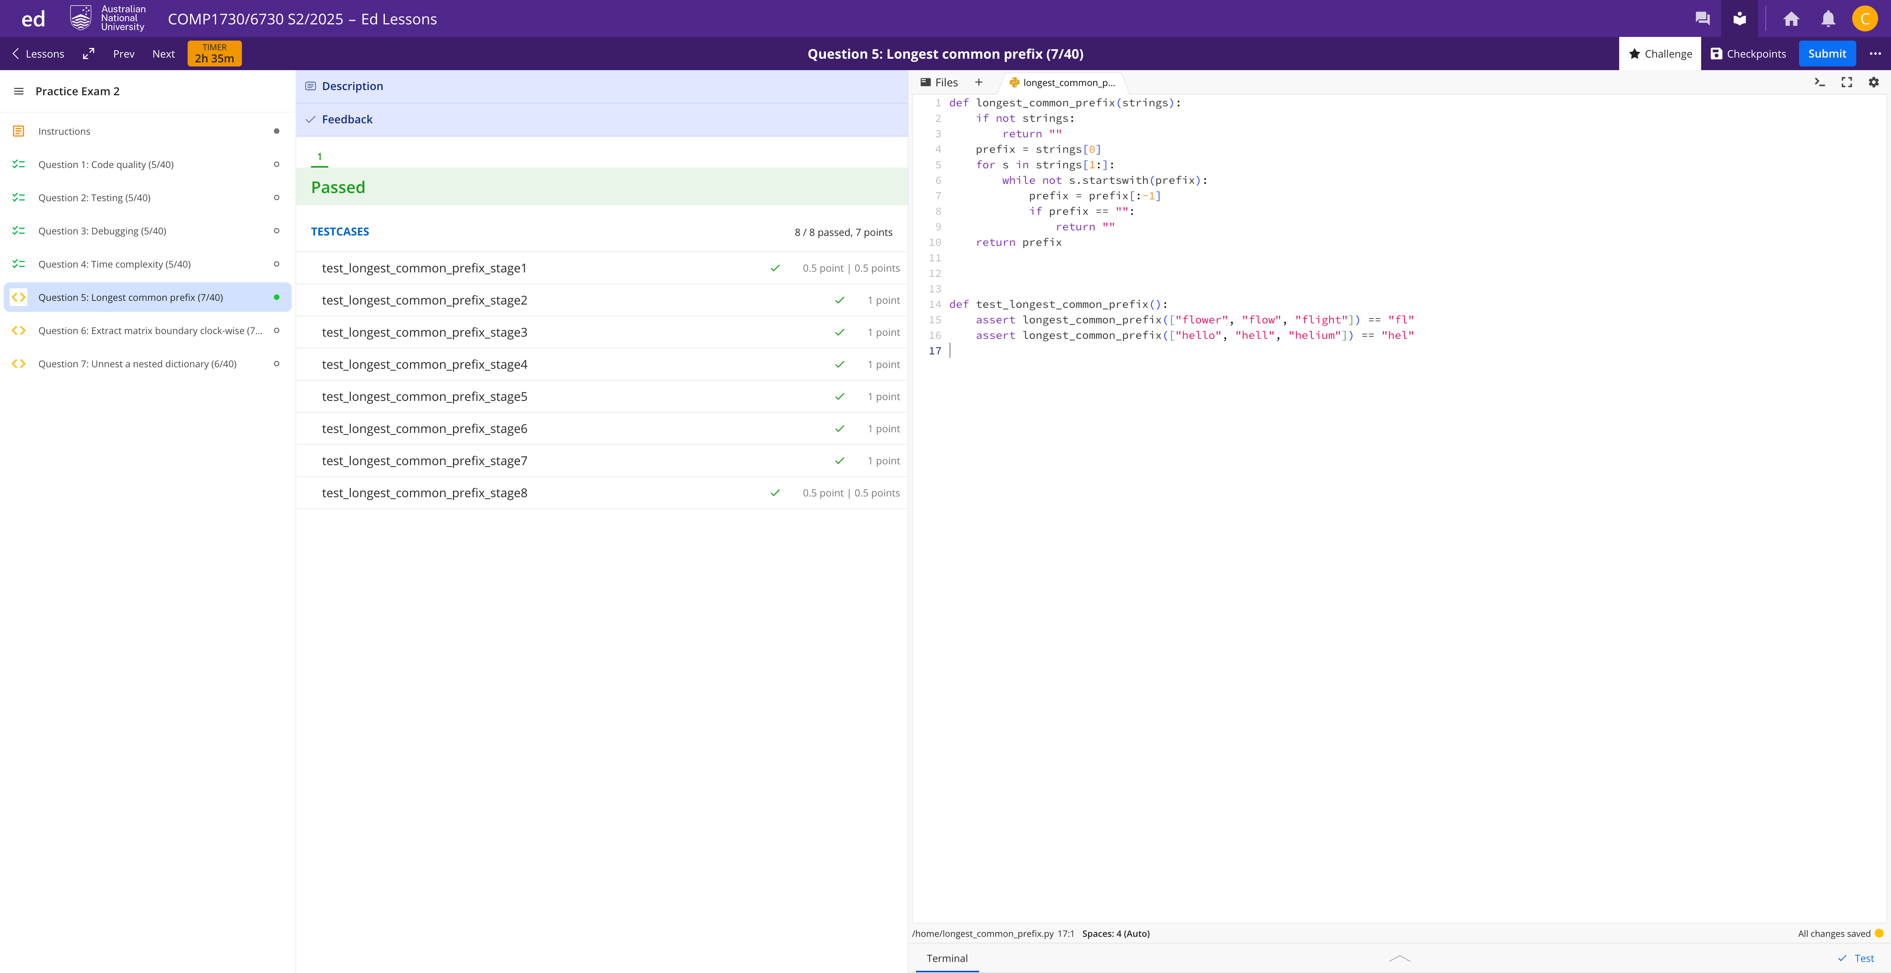This screenshot has width=1891, height=973.
Task: Select the longest_common_p... file tab
Action: click(1062, 82)
